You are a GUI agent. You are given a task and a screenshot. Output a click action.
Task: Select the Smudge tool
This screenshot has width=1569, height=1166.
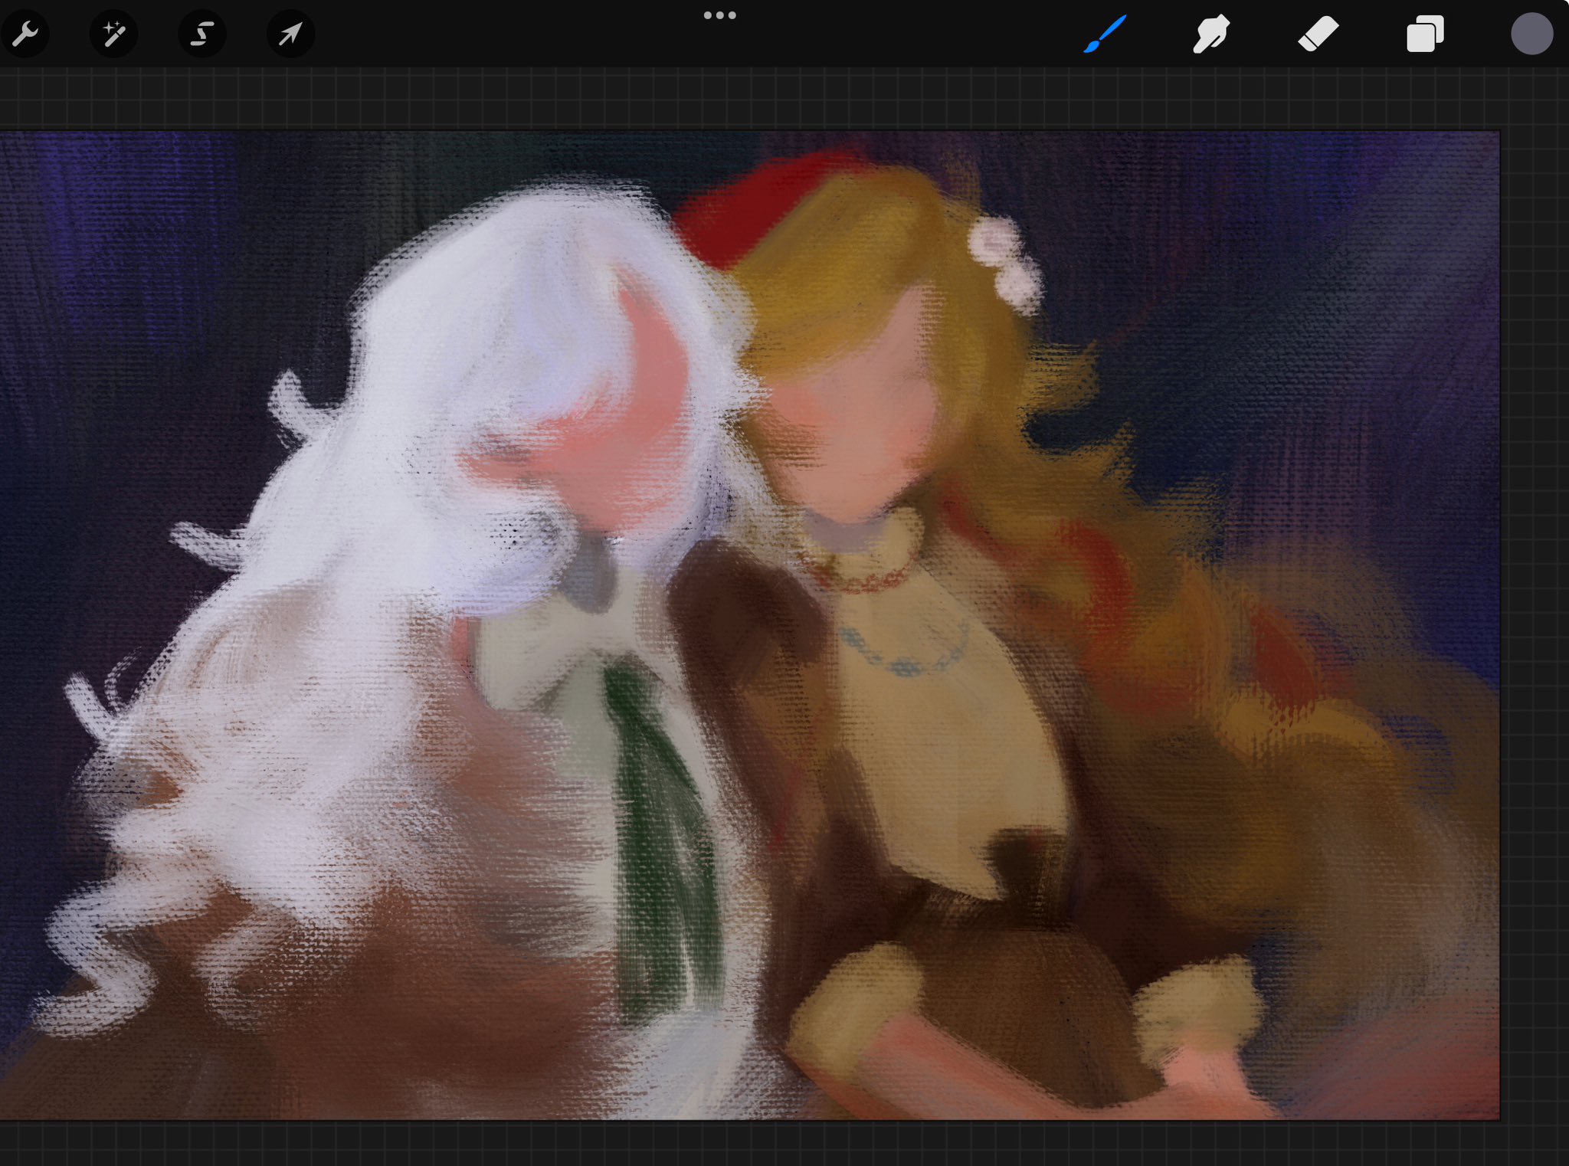1211,34
